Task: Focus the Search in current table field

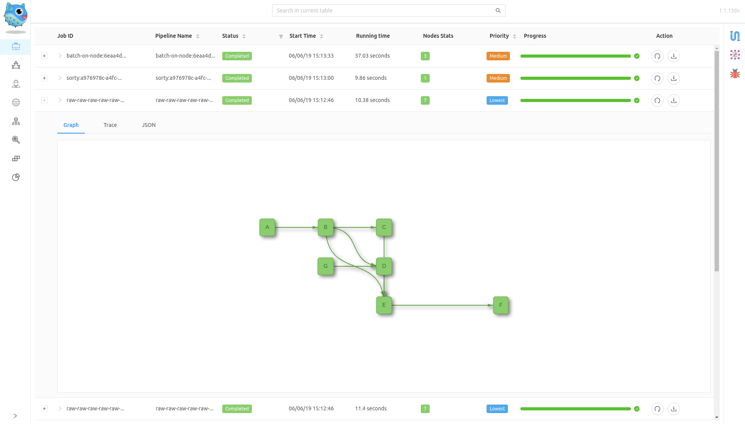Action: click(383, 11)
